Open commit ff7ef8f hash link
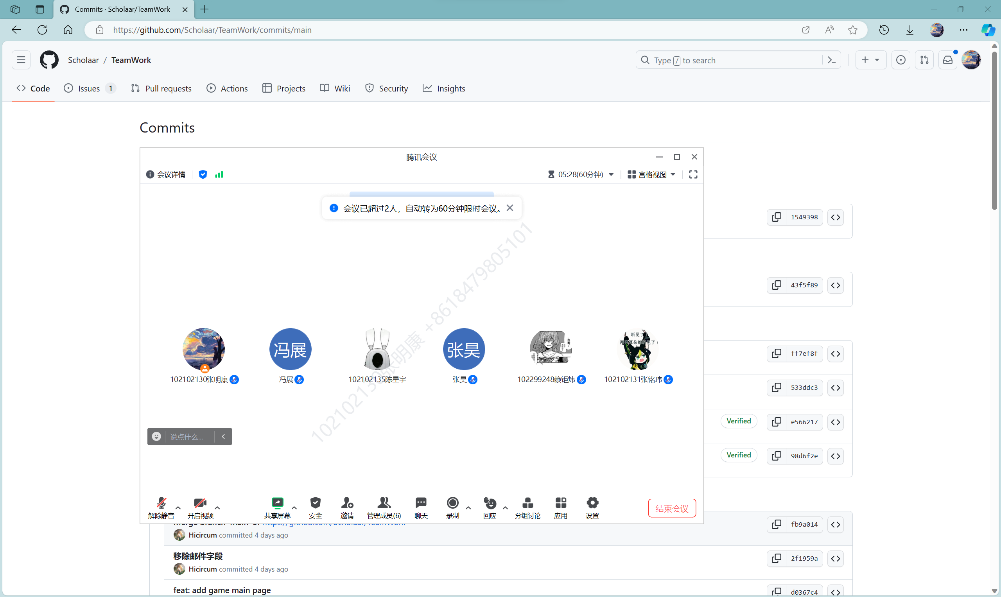This screenshot has width=1001, height=597. 804,353
